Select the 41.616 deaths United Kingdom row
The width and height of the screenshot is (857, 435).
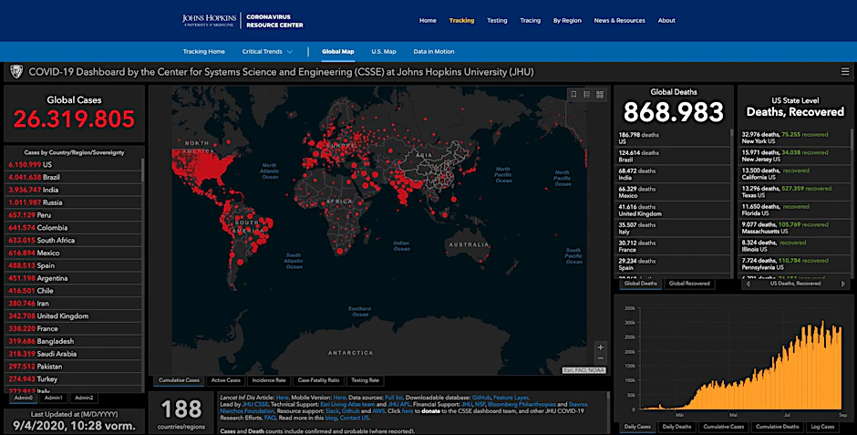coord(672,210)
